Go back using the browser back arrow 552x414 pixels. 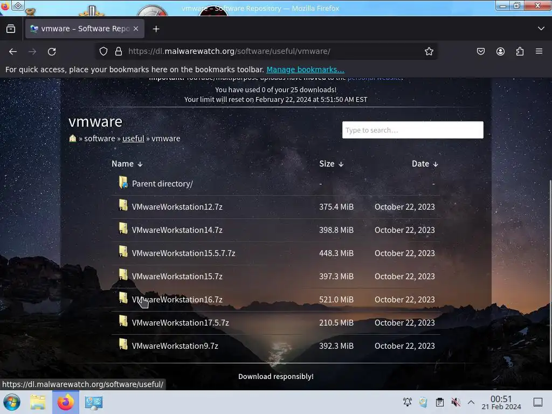pyautogui.click(x=13, y=51)
